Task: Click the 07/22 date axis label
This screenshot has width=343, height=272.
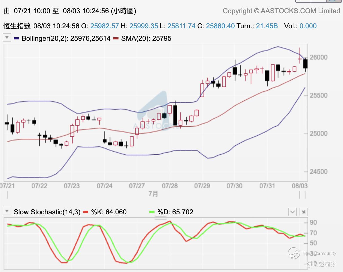Action: tap(39, 186)
